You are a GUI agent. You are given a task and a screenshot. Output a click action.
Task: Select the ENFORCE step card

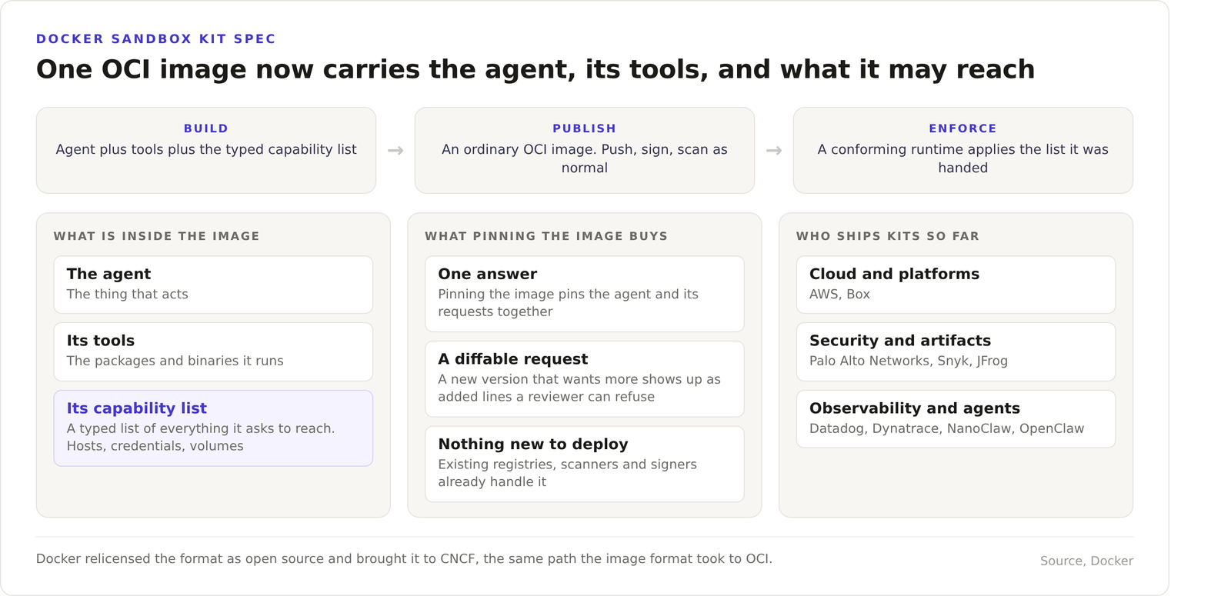click(x=963, y=150)
